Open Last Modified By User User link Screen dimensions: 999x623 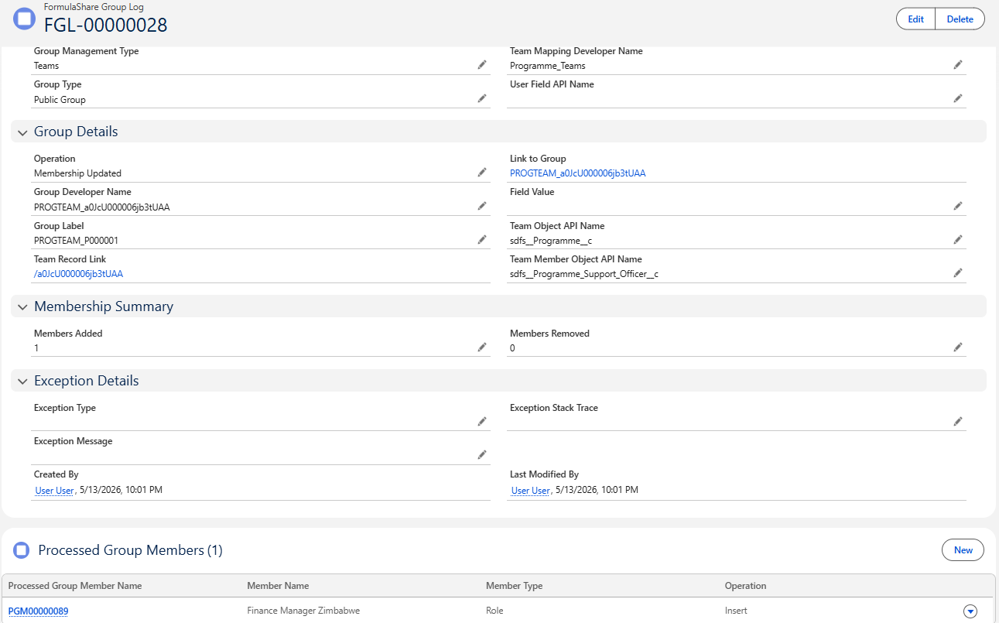(531, 491)
